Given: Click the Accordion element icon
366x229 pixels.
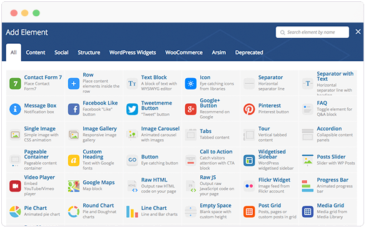Looking at the screenshot, I should [308, 135].
